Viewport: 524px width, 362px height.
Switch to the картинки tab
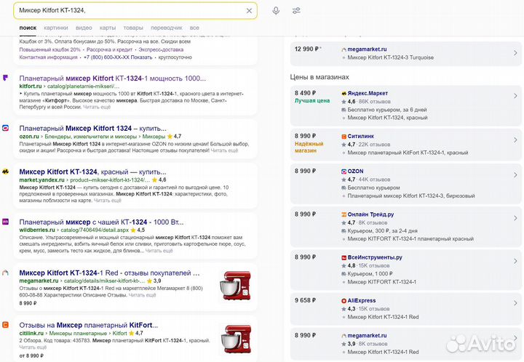55,28
